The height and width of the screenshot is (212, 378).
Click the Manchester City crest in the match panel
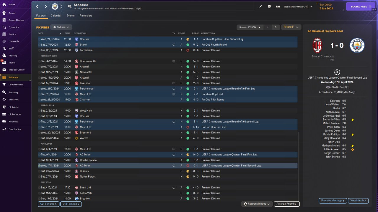pyautogui.click(x=357, y=45)
